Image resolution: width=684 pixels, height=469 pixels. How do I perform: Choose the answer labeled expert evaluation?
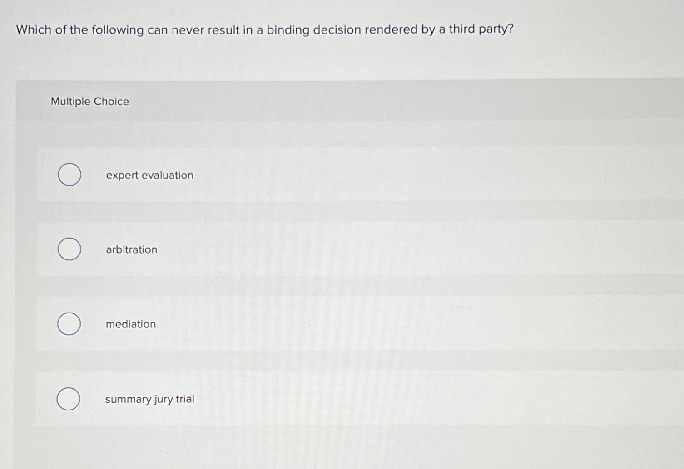(149, 175)
